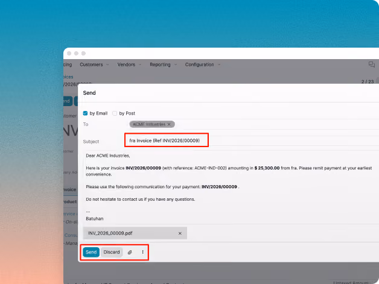This screenshot has width=379, height=284.
Task: Open the chat conversations icon
Action: 372,65
